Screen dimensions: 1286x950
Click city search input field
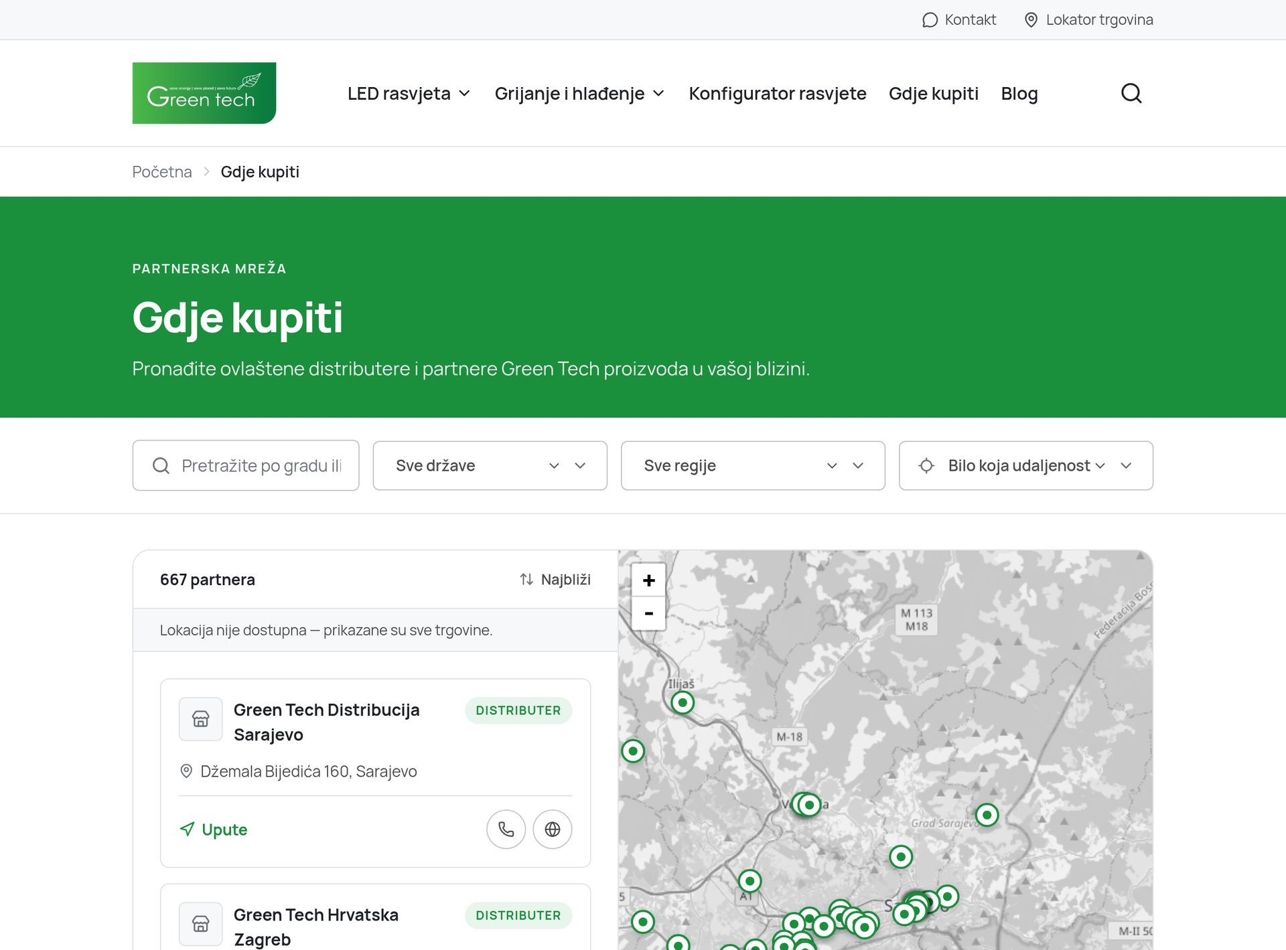click(x=246, y=465)
